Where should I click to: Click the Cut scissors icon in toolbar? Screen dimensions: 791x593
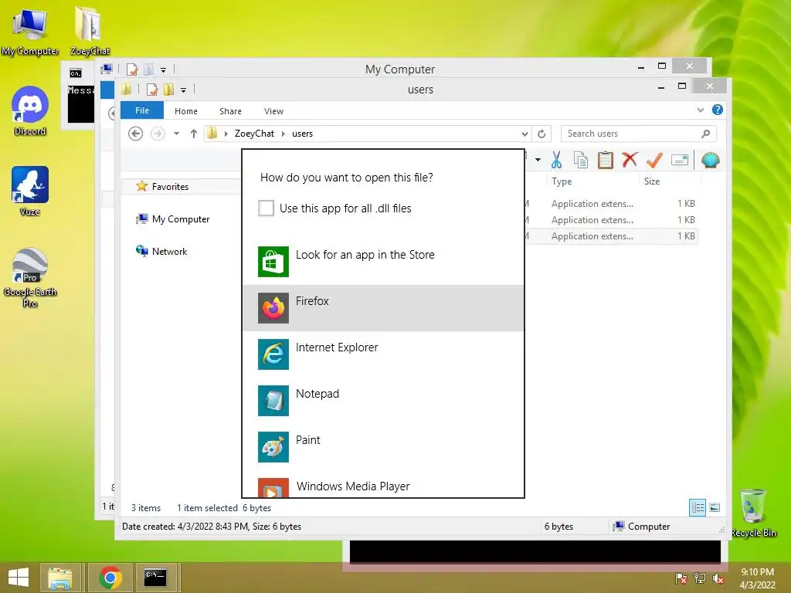pos(556,160)
